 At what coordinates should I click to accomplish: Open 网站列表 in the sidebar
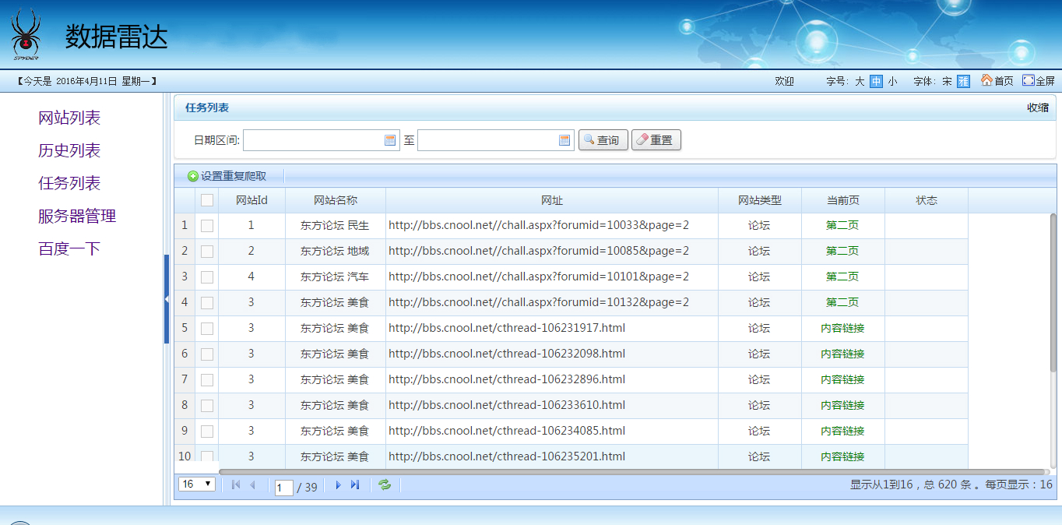[69, 118]
